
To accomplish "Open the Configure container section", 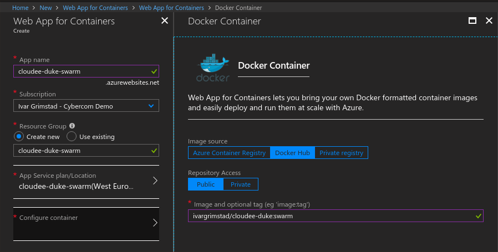I will point(86,224).
